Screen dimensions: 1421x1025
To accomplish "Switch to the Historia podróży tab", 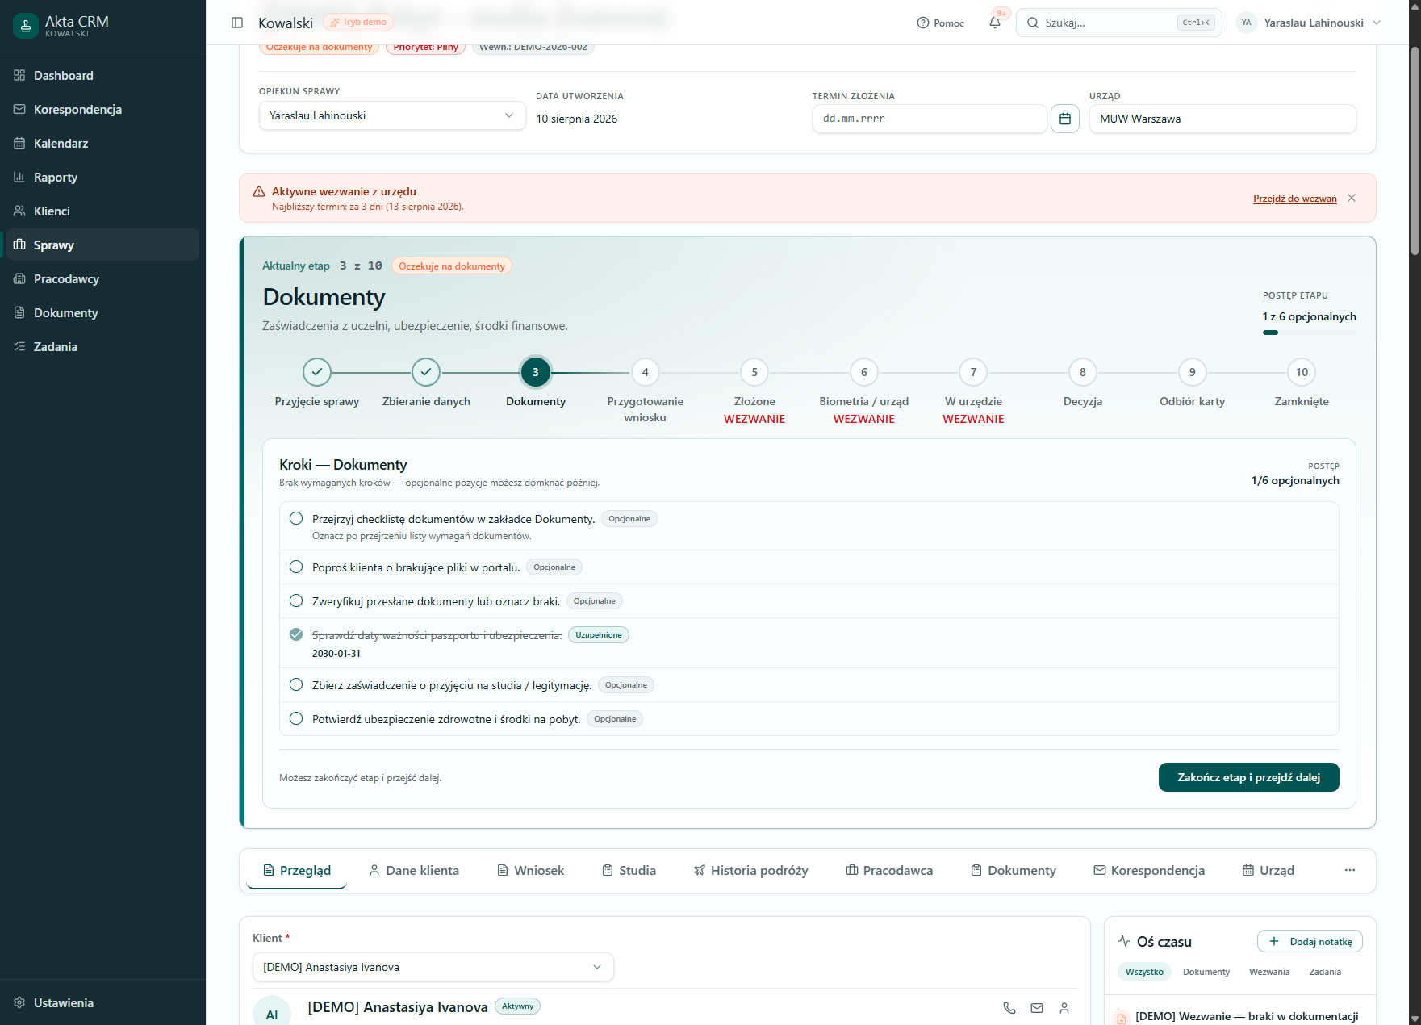I will pyautogui.click(x=750, y=870).
